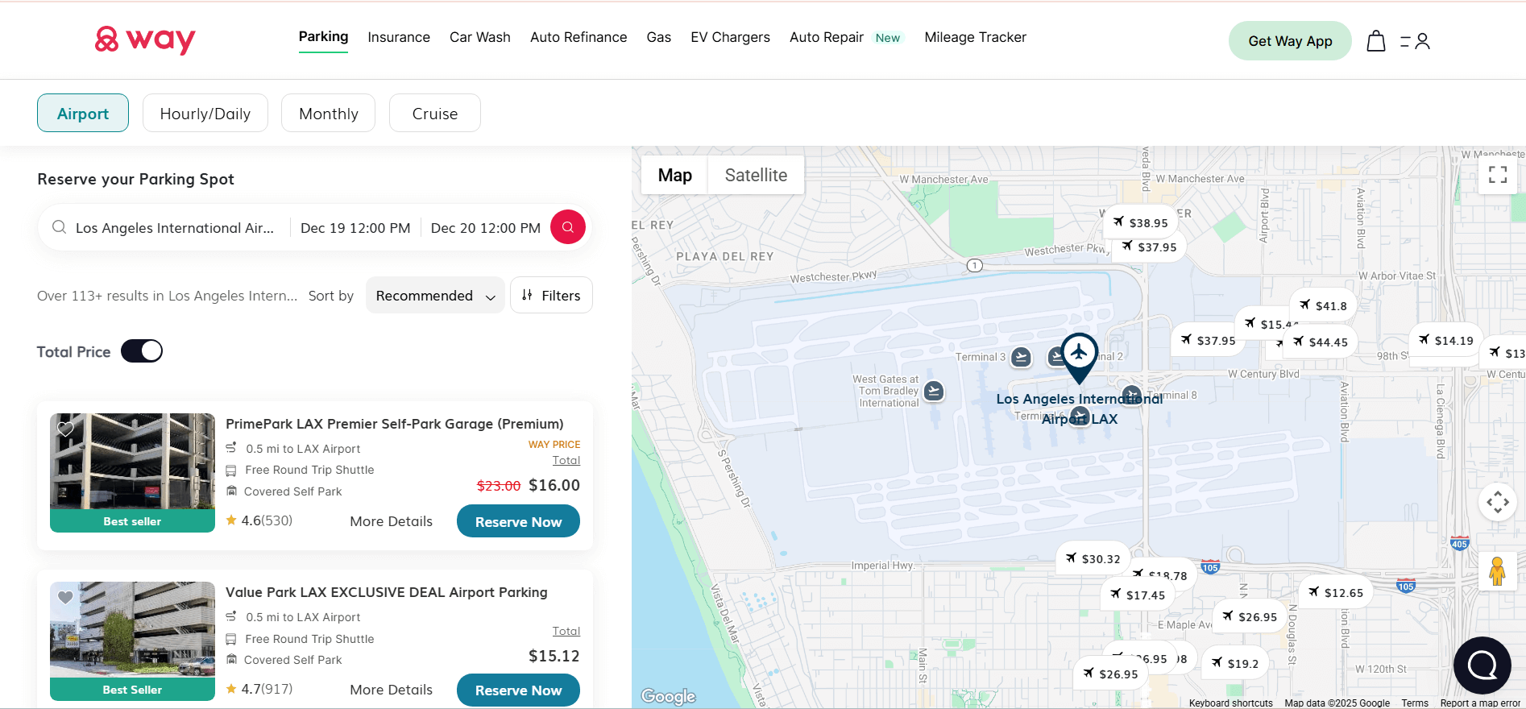
Task: Change the Dec 19 12:00 PM check-in
Action: click(x=355, y=228)
